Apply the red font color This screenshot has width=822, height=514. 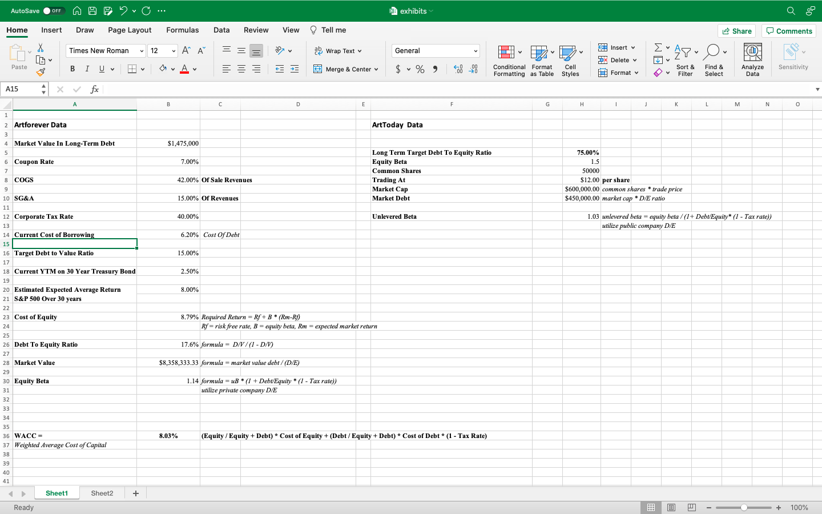coord(184,69)
